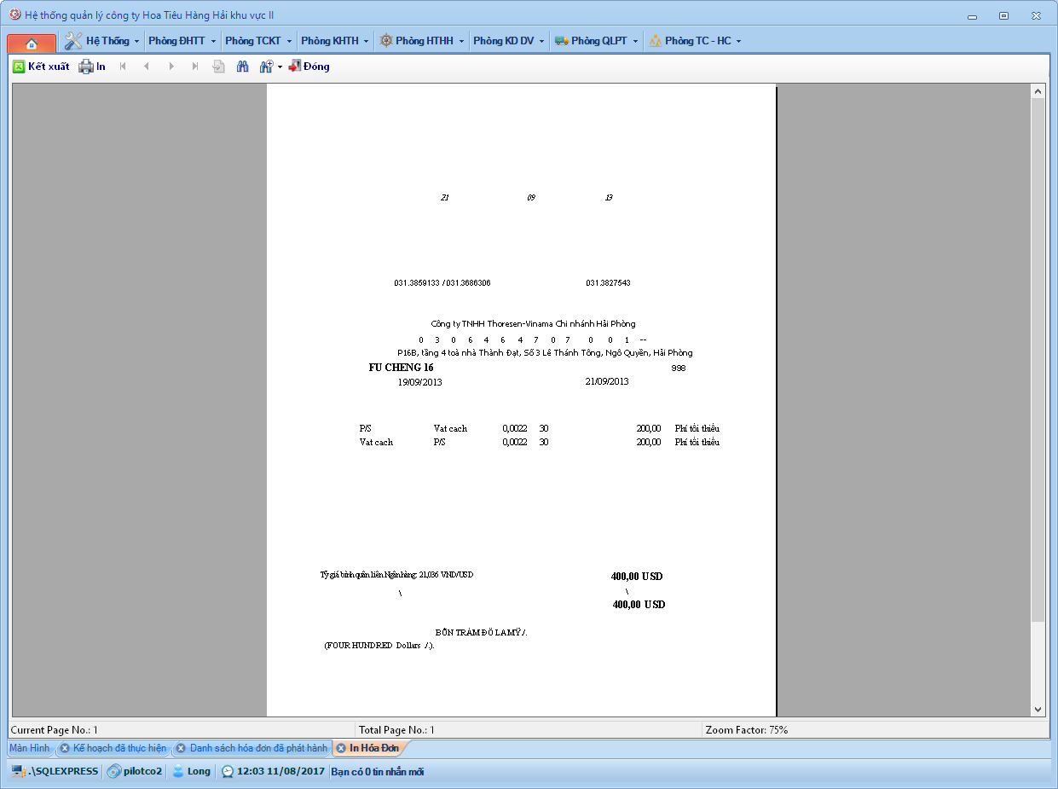The width and height of the screenshot is (1058, 789).
Task: Click the Home tab icon
Action: (x=32, y=43)
